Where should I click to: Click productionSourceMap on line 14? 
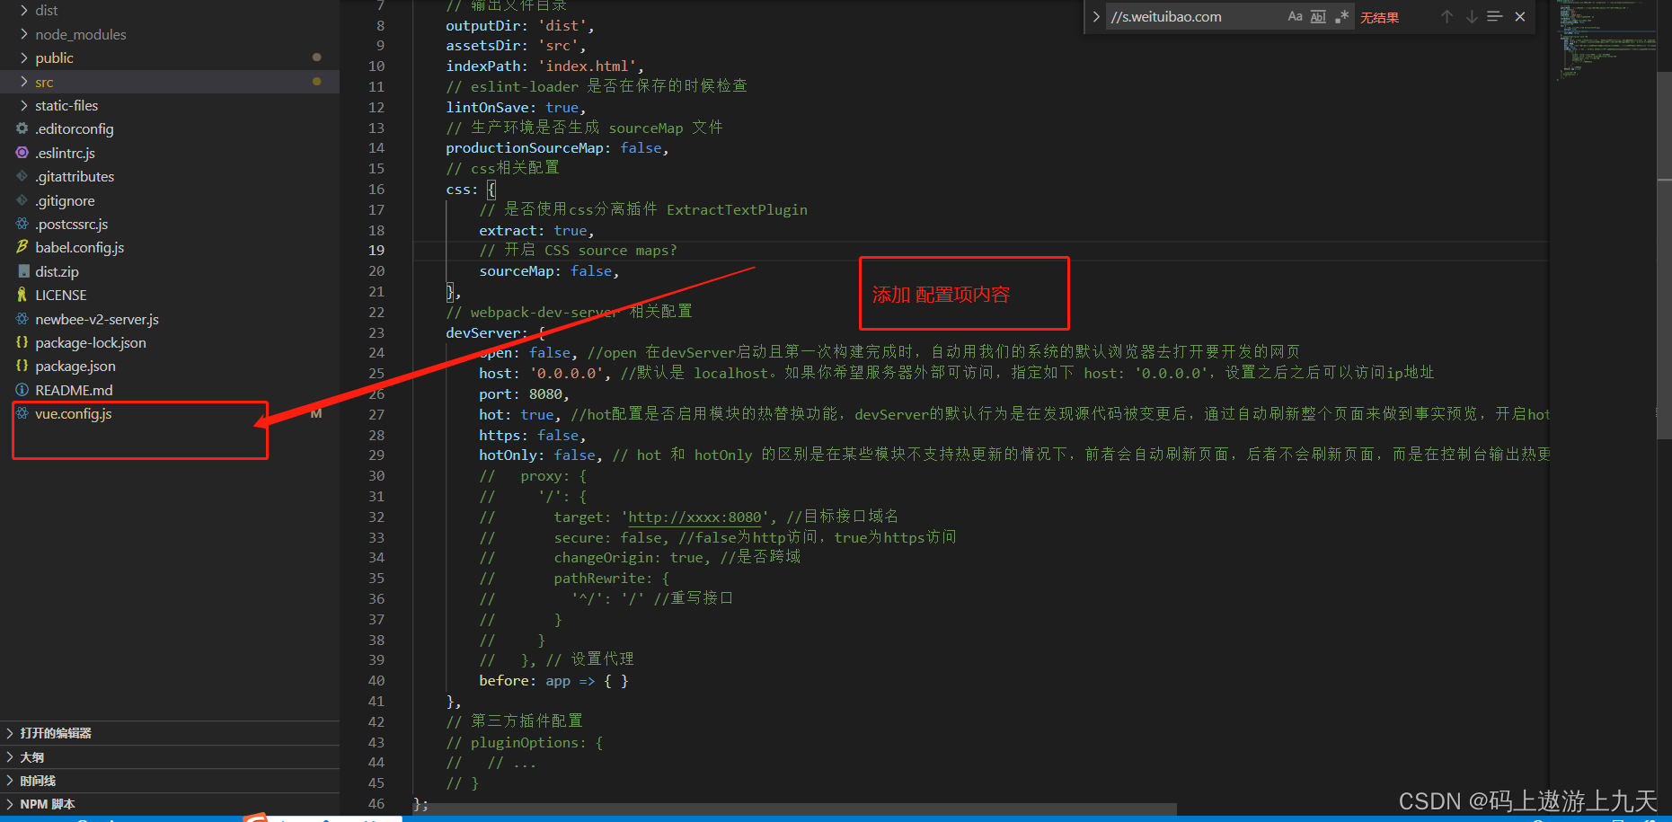coord(525,148)
